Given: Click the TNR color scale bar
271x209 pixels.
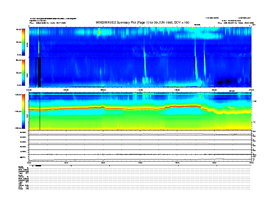Looking at the screenshot, I should [x=23, y=111].
